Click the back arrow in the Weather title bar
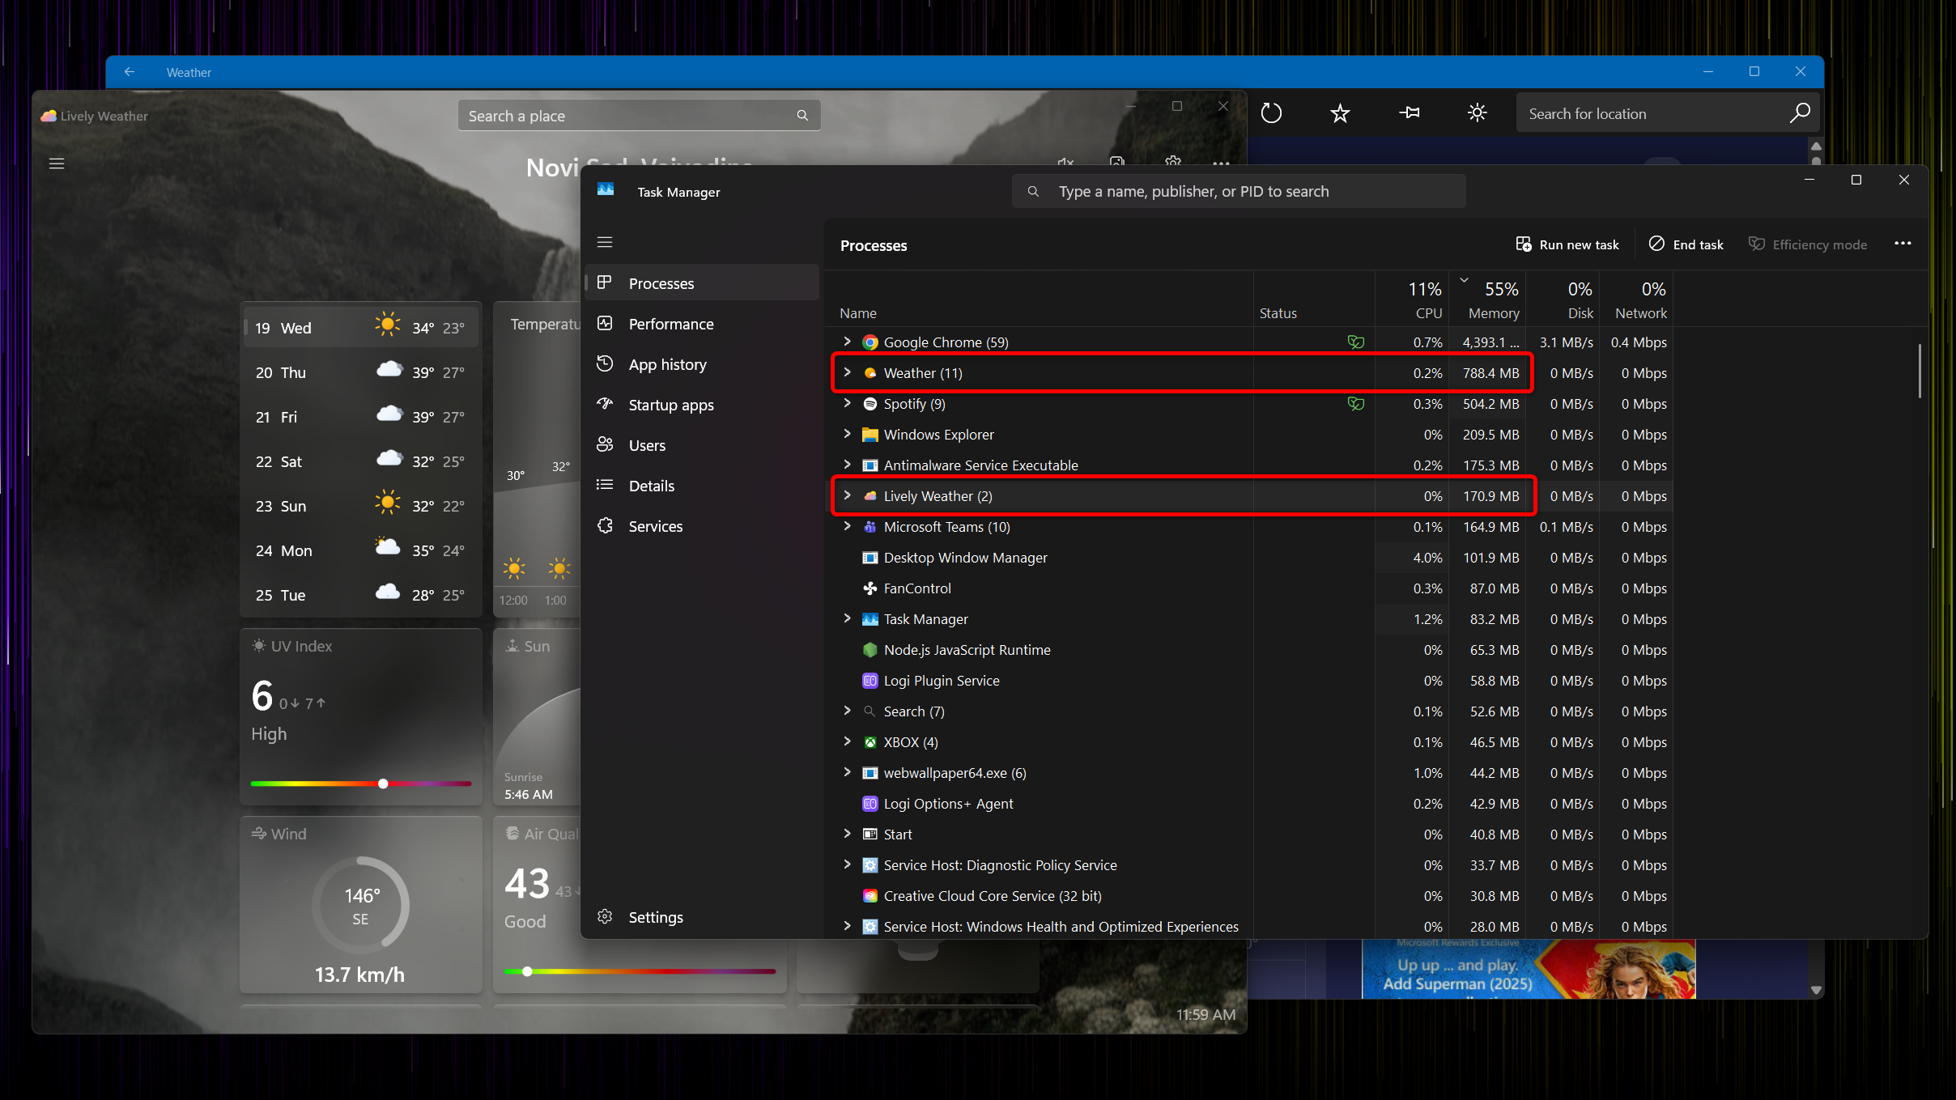Image resolution: width=1956 pixels, height=1100 pixels. pos(130,72)
